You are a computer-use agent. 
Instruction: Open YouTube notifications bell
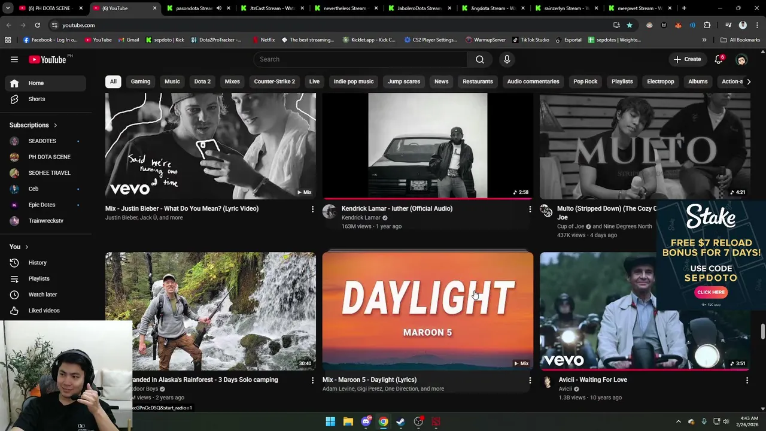coord(719,59)
